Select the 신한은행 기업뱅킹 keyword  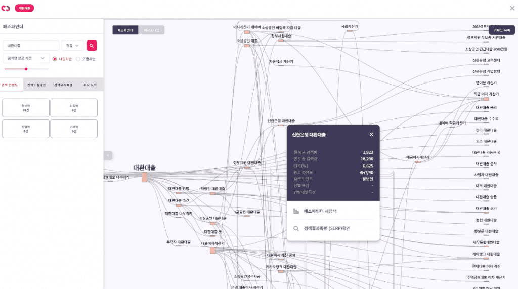pos(486,71)
